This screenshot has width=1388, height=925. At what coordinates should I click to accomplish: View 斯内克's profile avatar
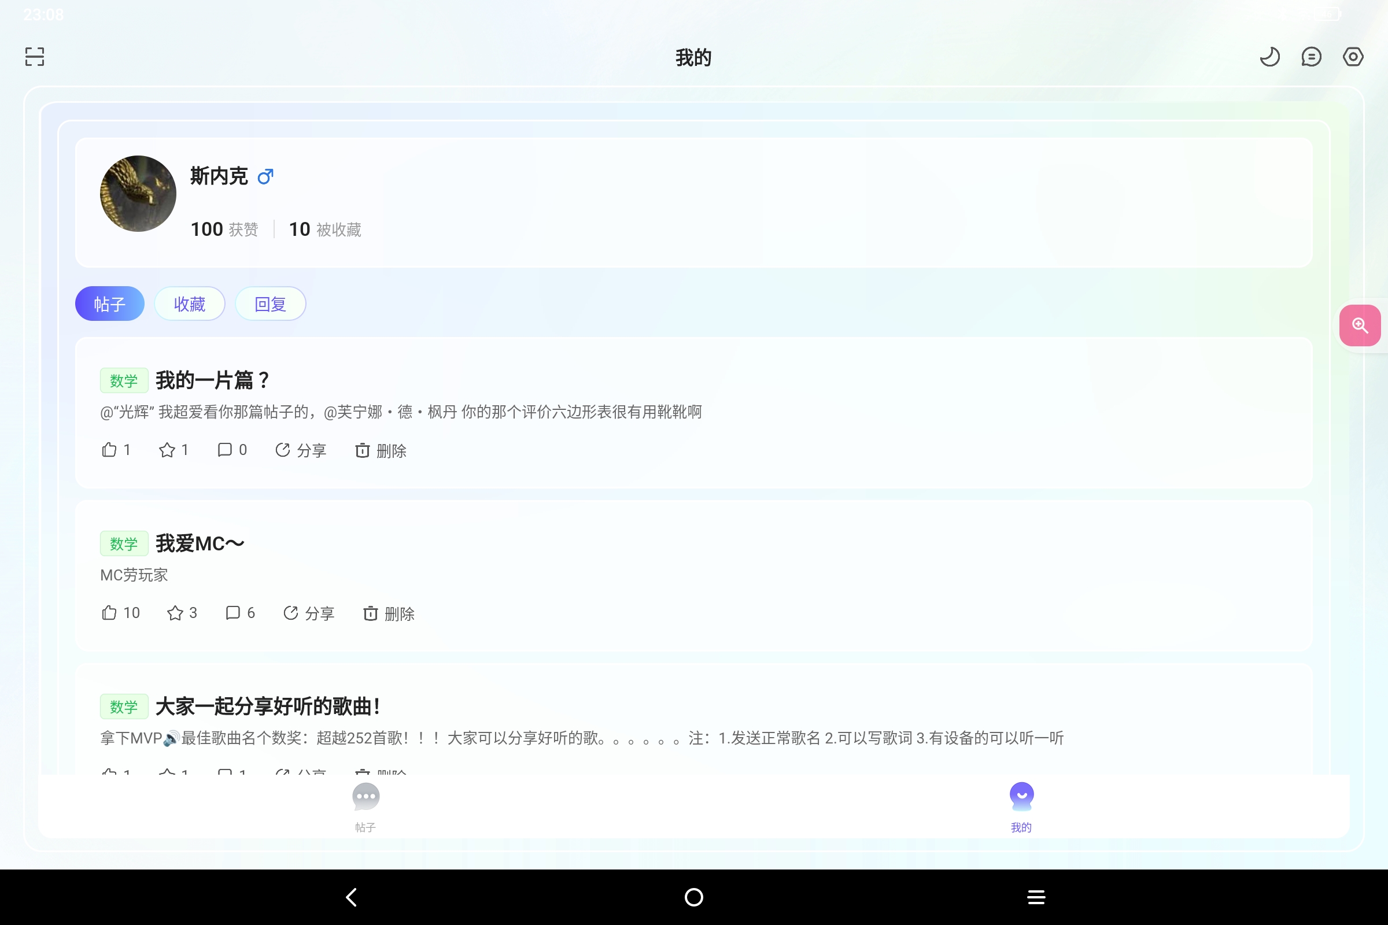point(138,194)
